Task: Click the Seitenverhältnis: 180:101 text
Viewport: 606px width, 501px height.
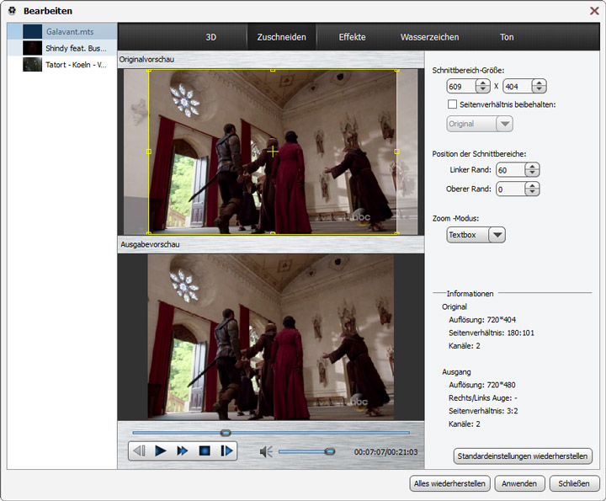Action: point(492,333)
